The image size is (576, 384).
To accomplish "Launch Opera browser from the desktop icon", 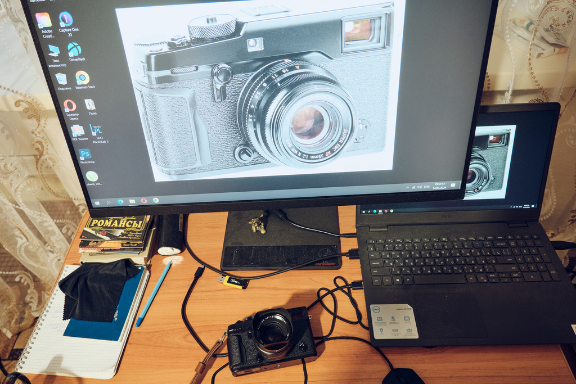I will pyautogui.click(x=70, y=106).
